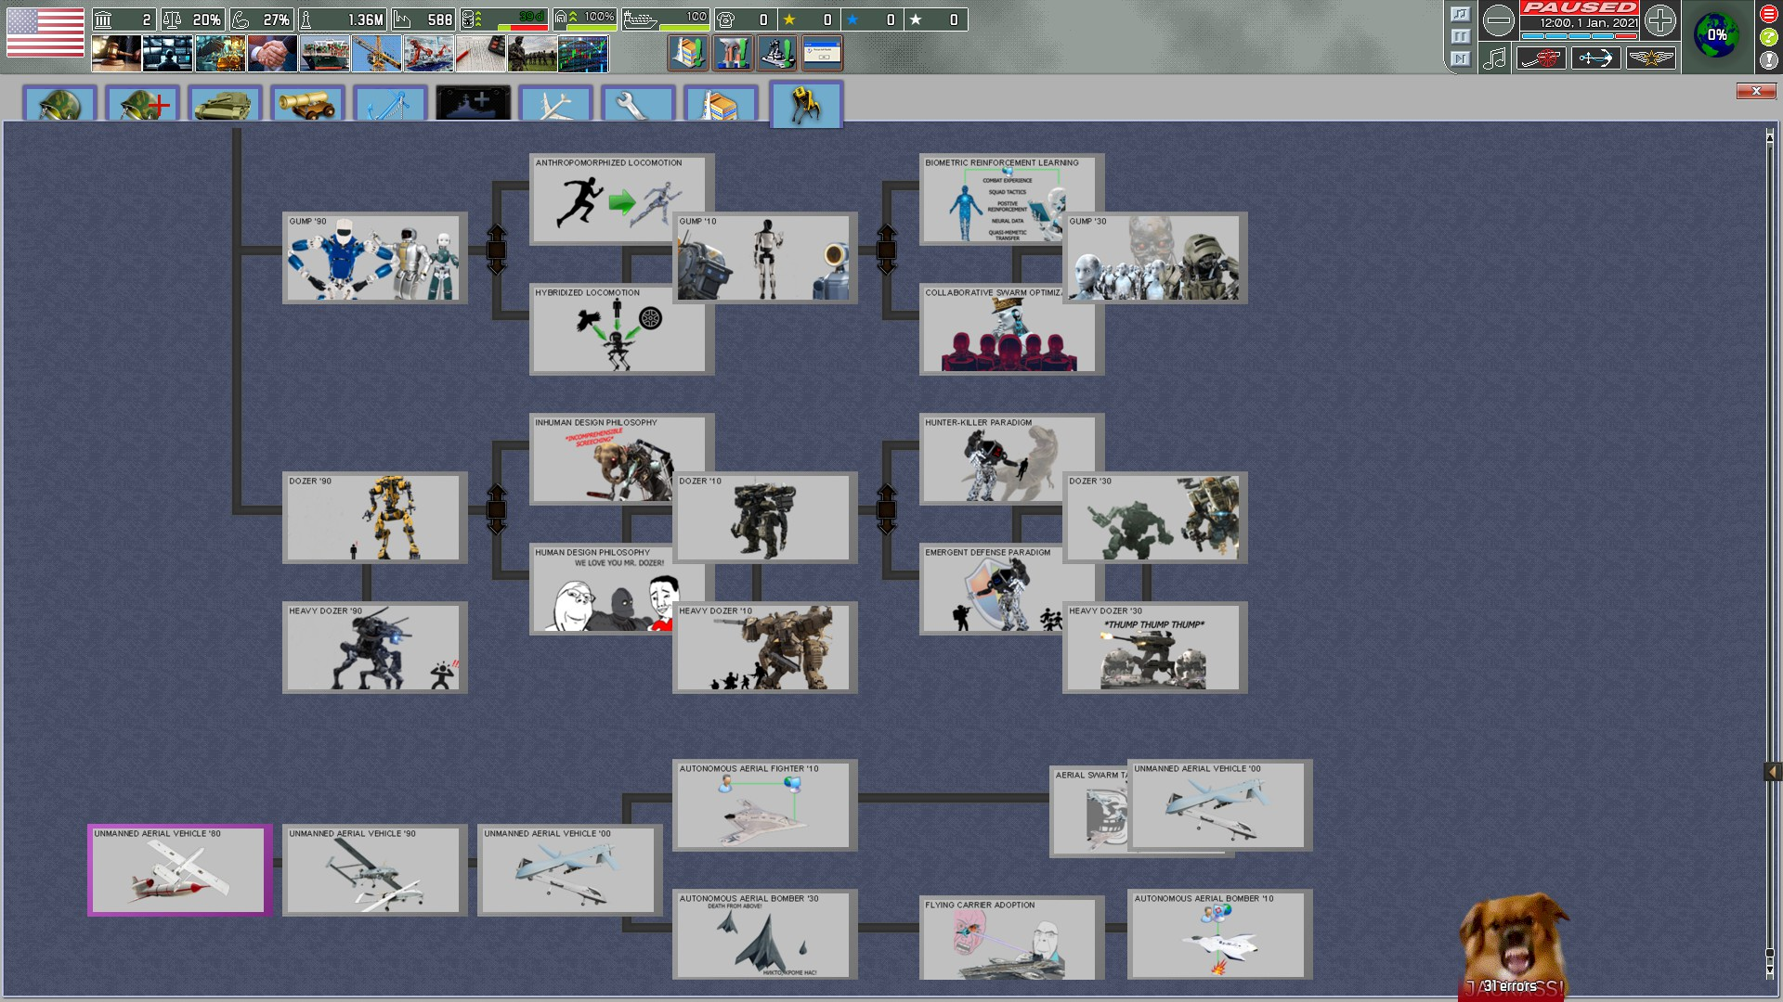The width and height of the screenshot is (1783, 1002).
Task: Switch to the aircraft research tab
Action: 555,104
